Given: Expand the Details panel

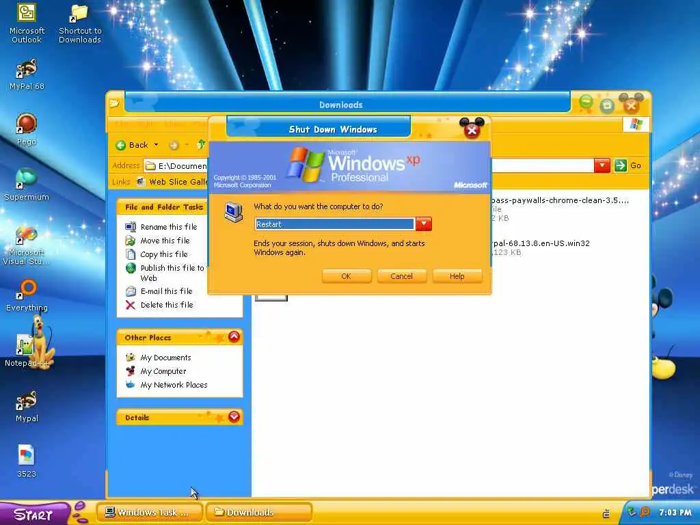Looking at the screenshot, I should coord(234,417).
